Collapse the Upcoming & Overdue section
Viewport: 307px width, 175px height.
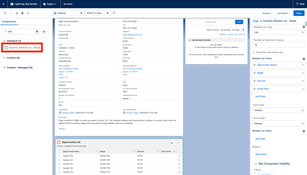coord(190,40)
